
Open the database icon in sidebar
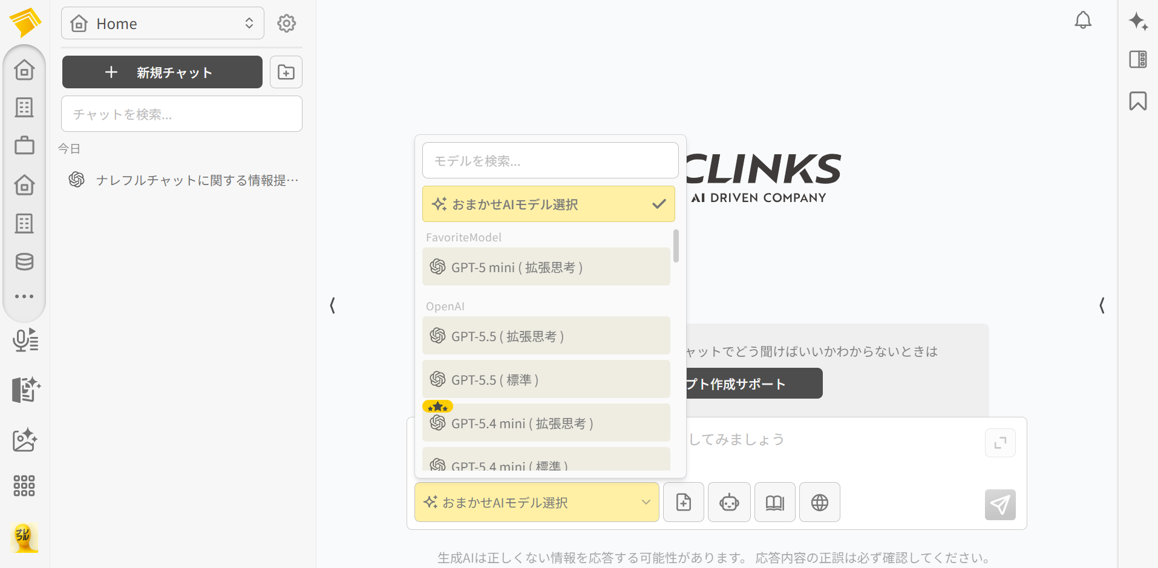coord(24,261)
